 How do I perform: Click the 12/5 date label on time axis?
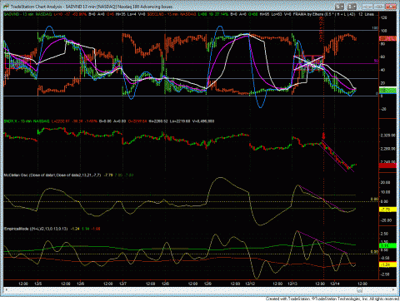click(x=38, y=284)
